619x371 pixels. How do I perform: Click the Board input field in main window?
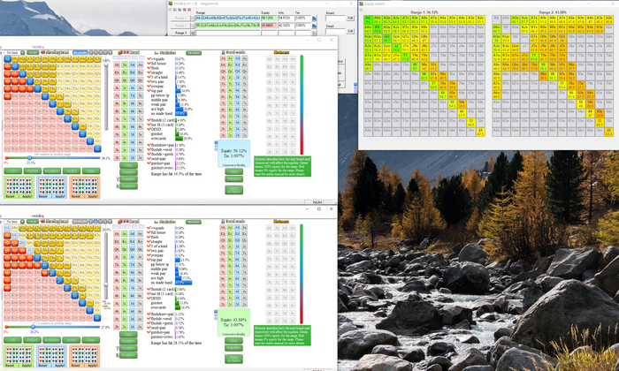[335, 19]
